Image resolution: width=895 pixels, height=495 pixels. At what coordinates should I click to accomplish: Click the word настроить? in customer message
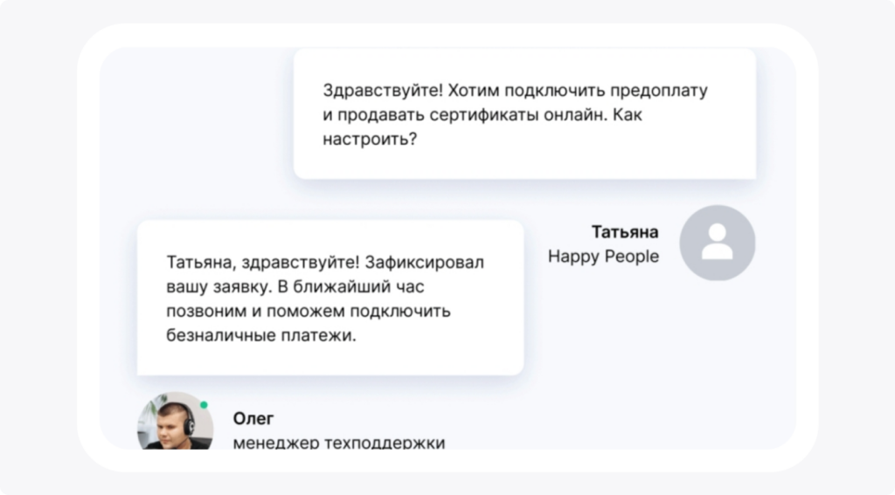click(x=370, y=139)
